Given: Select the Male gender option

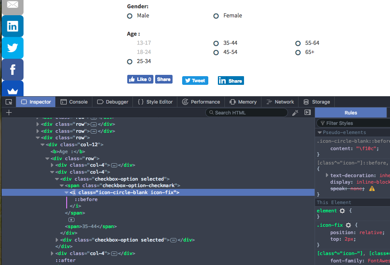Looking at the screenshot, I should [x=130, y=16].
